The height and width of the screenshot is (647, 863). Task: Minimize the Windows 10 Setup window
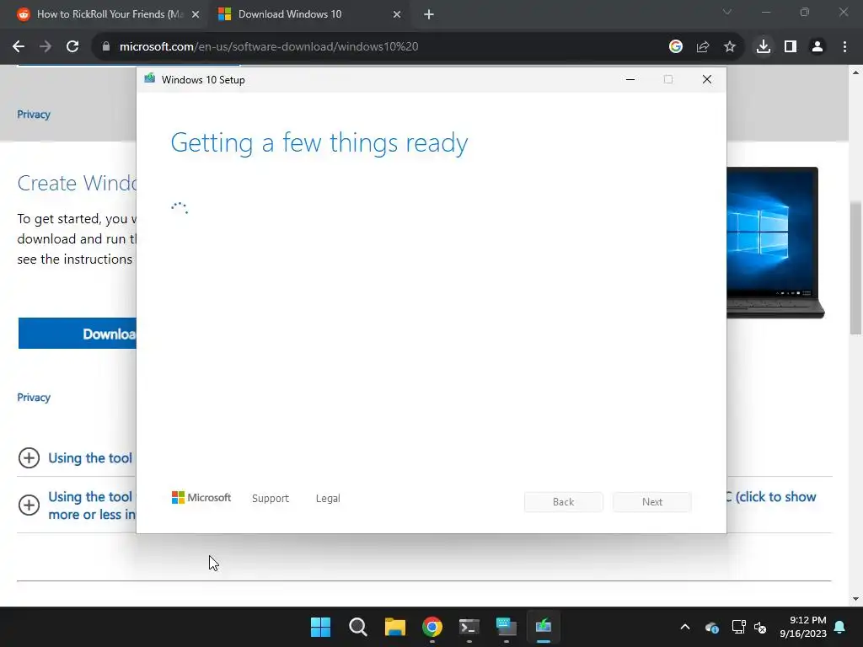coord(630,80)
